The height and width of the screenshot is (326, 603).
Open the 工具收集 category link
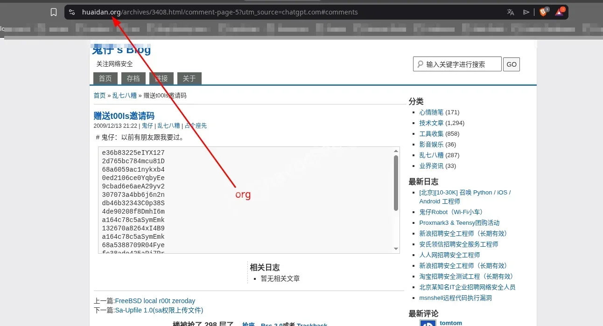(431, 134)
